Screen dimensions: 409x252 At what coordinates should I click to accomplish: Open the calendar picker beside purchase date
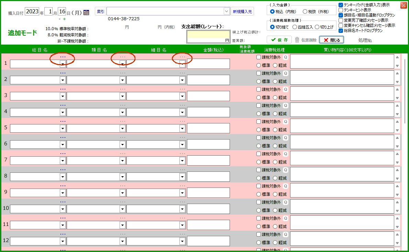pos(86,12)
